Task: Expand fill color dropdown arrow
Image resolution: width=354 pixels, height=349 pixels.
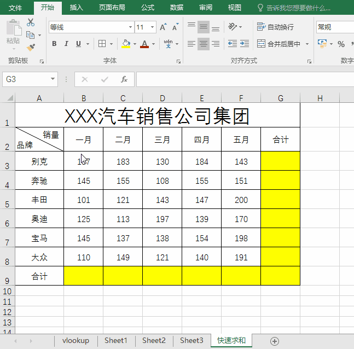Action: (x=135, y=44)
